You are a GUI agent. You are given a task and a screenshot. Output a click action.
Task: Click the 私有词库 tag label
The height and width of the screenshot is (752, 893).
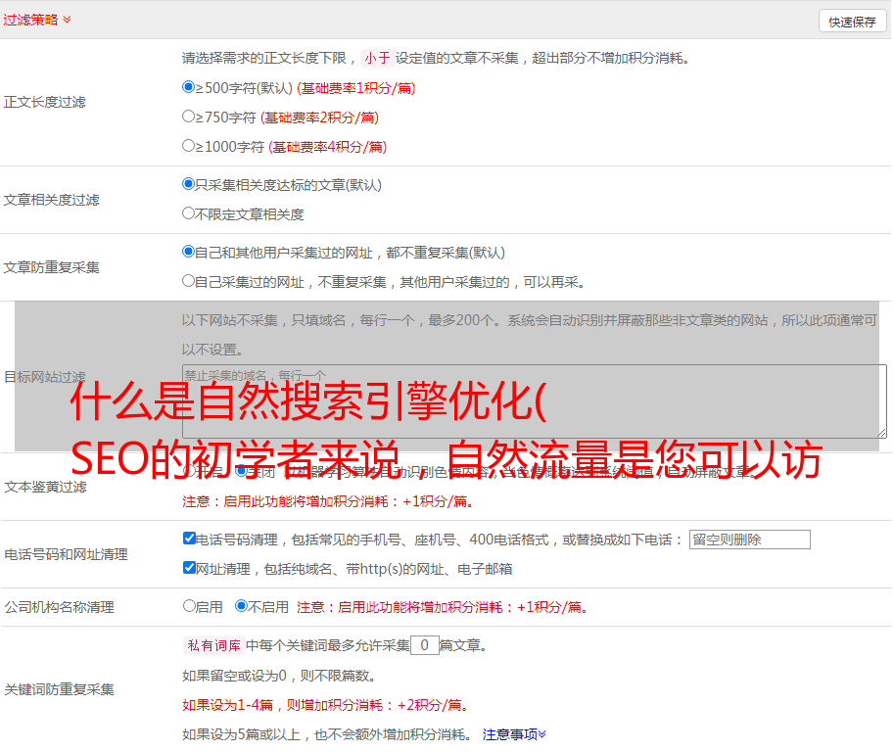pyautogui.click(x=211, y=645)
